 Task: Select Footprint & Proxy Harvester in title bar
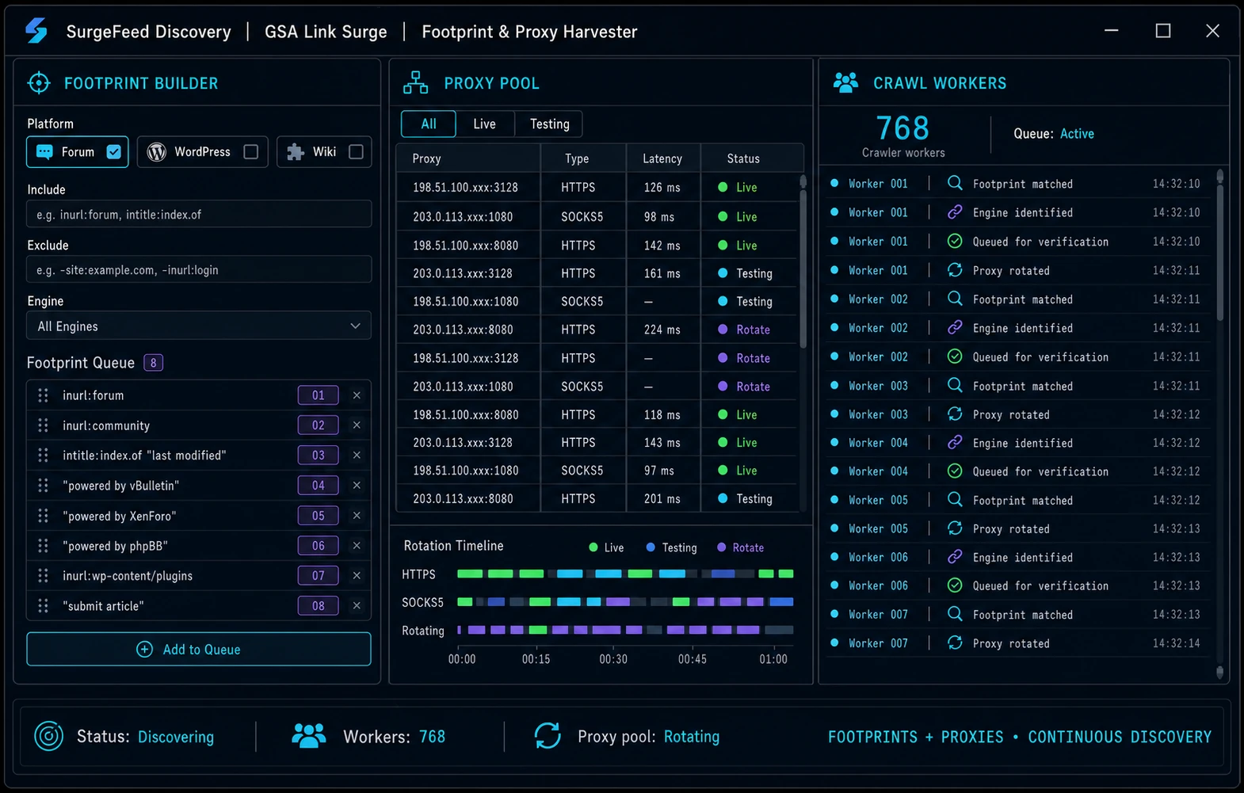[529, 32]
